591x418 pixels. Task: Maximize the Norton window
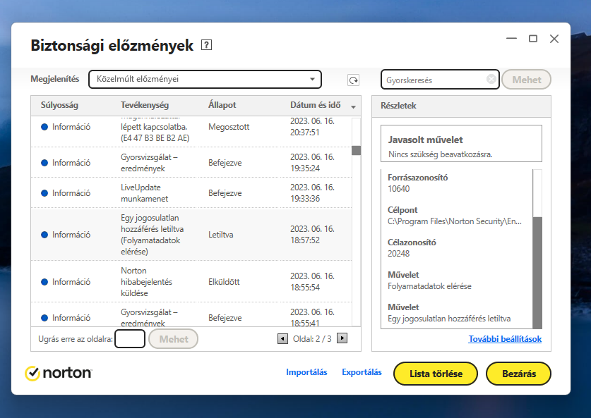click(x=532, y=38)
